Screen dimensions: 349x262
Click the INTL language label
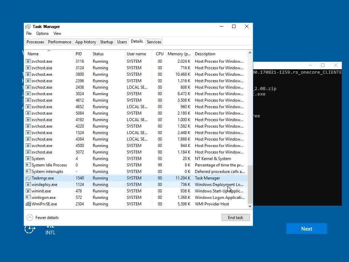click(x=50, y=233)
